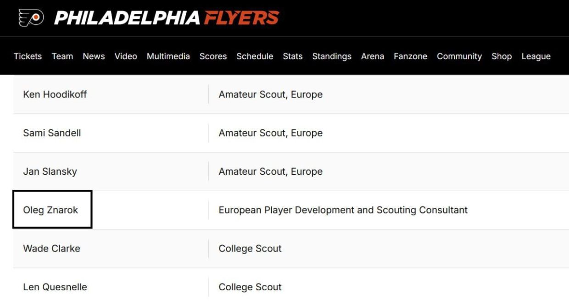Click Wade Clarke in staff list
Screen dimensions: 569x305
pos(51,249)
